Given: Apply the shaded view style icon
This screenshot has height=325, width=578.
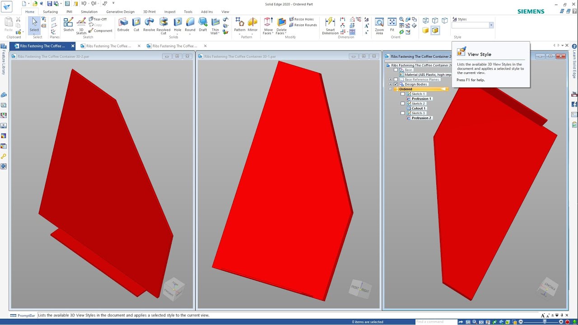Looking at the screenshot, I should (425, 30).
